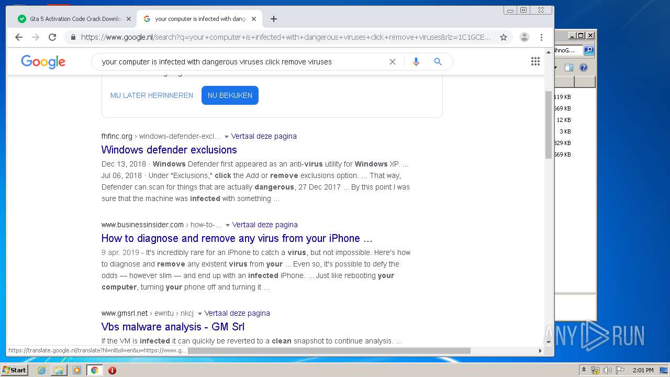
Task: Click the www.gmsrl.net breadcrumb
Action: (148, 313)
